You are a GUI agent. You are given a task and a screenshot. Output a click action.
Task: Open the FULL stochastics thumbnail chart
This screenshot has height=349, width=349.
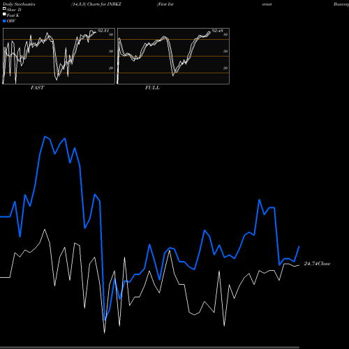coord(173,56)
